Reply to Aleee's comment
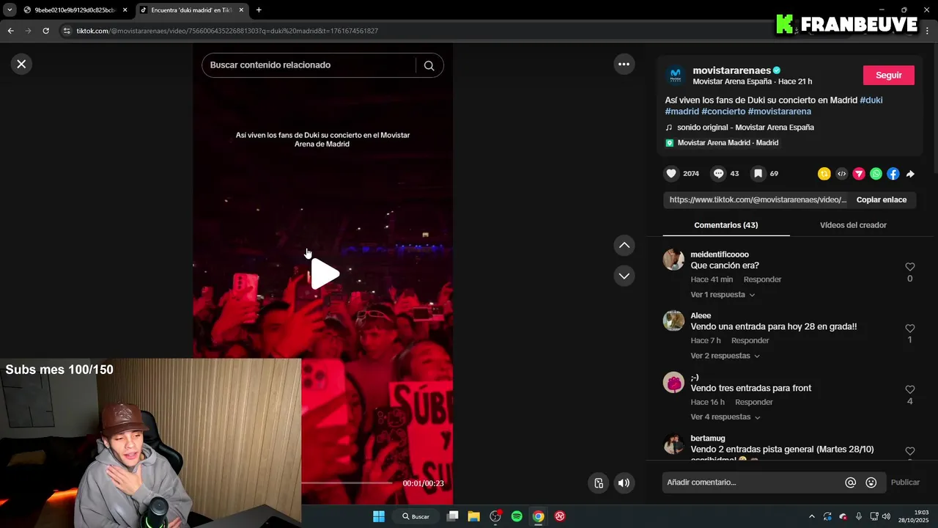This screenshot has height=528, width=938. tap(750, 341)
